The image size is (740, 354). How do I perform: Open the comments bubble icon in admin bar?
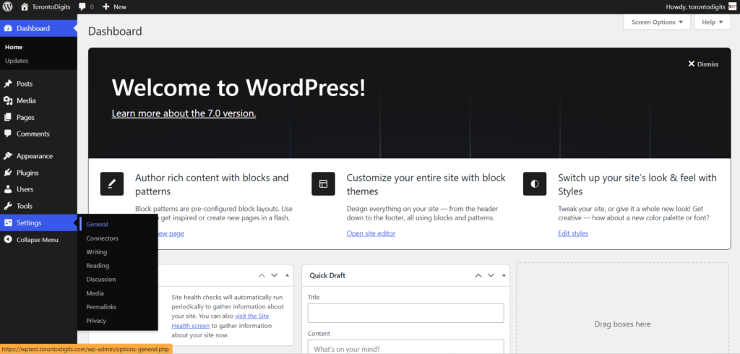pyautogui.click(x=82, y=7)
